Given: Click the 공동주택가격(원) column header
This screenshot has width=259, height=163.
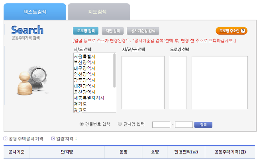Looking at the screenshot, I should pyautogui.click(x=230, y=152).
